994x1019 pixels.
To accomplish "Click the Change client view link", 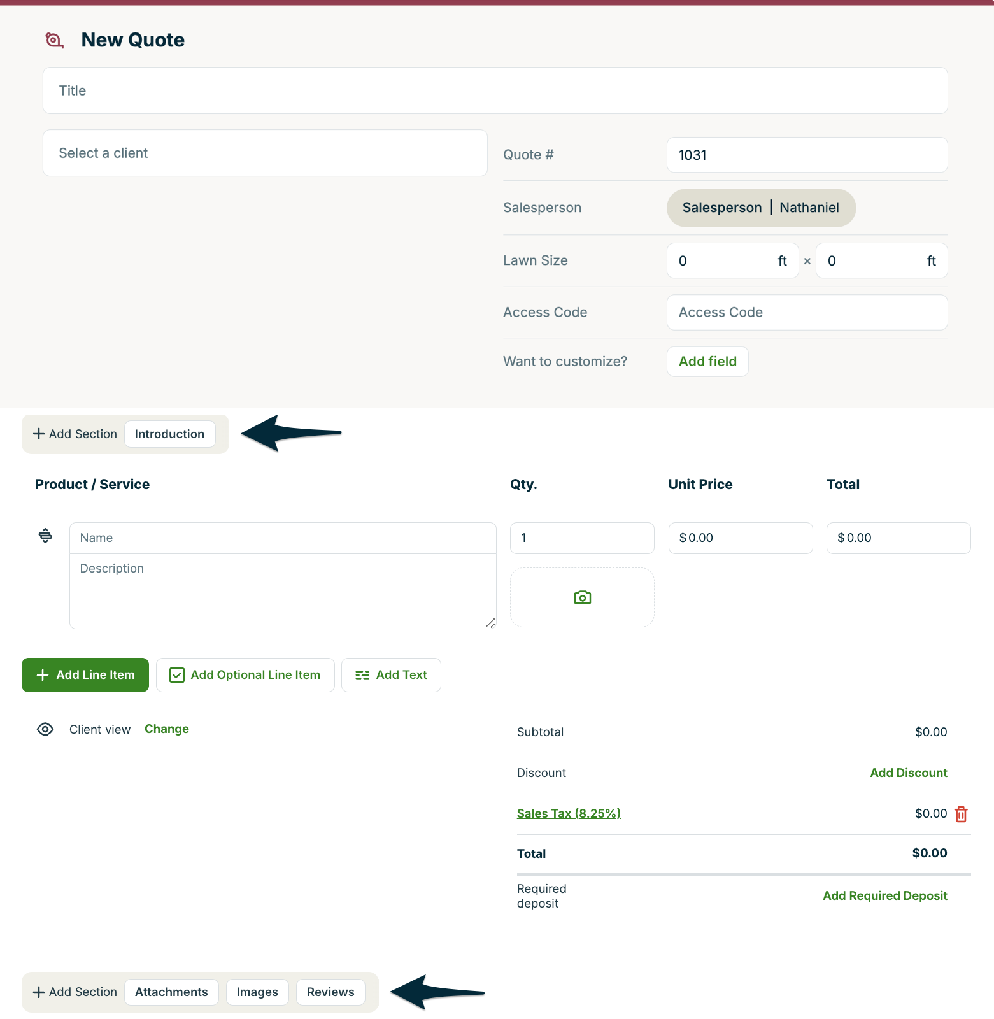I will coord(167,729).
